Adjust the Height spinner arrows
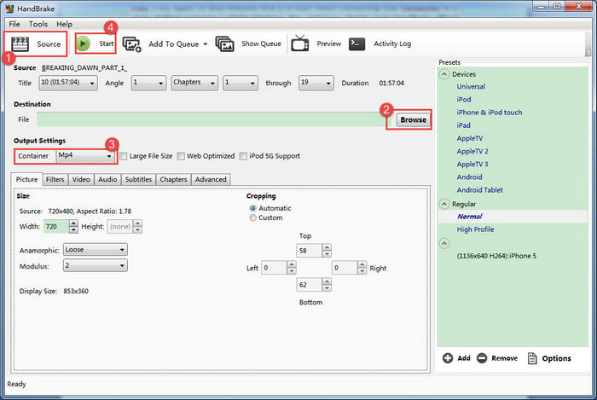Screen dimensions: 597x400 pyautogui.click(x=138, y=227)
